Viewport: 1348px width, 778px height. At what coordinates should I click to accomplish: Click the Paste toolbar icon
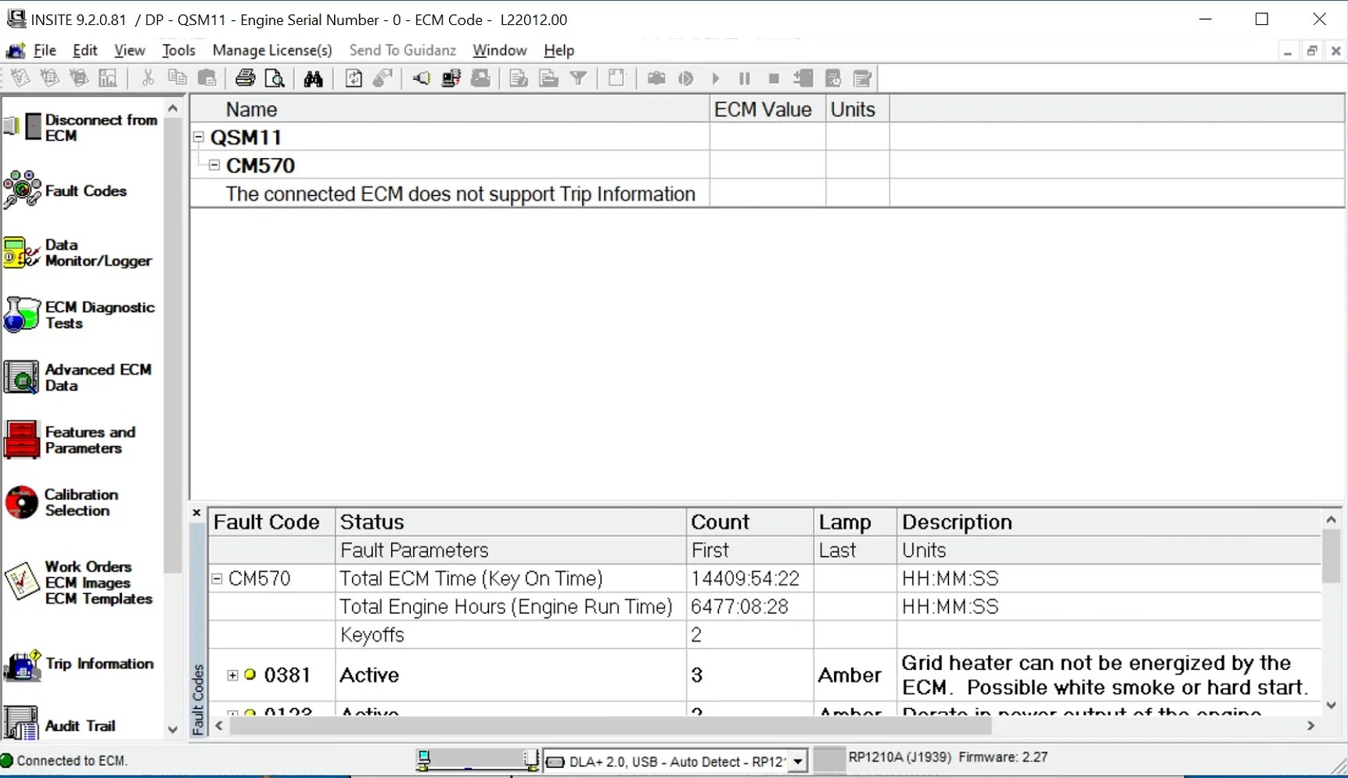coord(207,78)
